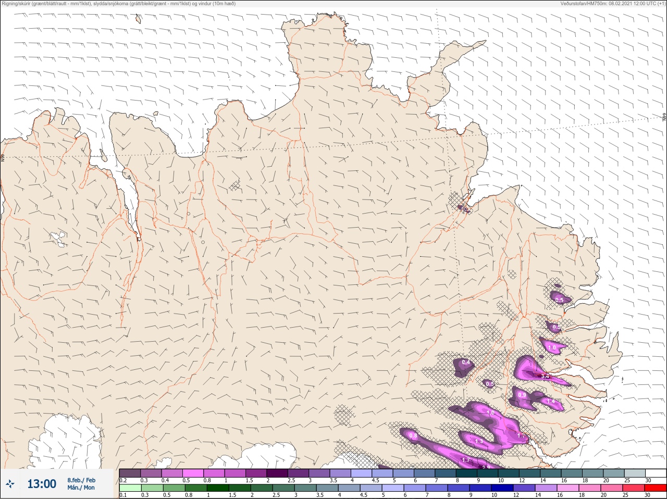The height and width of the screenshot is (499, 667).
Task: Click the 'Mán./ Mon' weekday text
Action: (81, 488)
